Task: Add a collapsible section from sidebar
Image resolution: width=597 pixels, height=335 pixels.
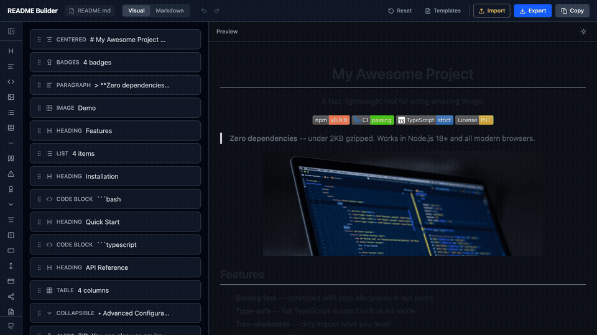Action: point(11,204)
